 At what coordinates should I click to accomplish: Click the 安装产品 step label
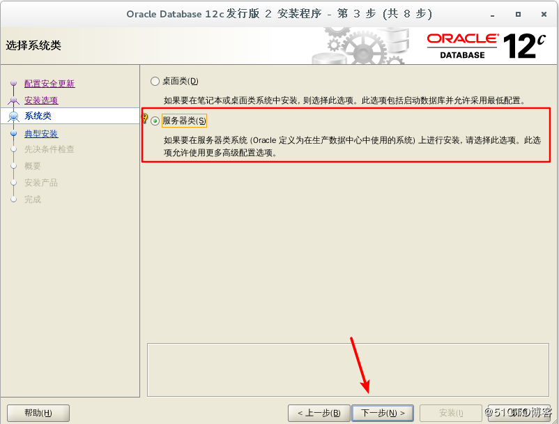click(41, 183)
